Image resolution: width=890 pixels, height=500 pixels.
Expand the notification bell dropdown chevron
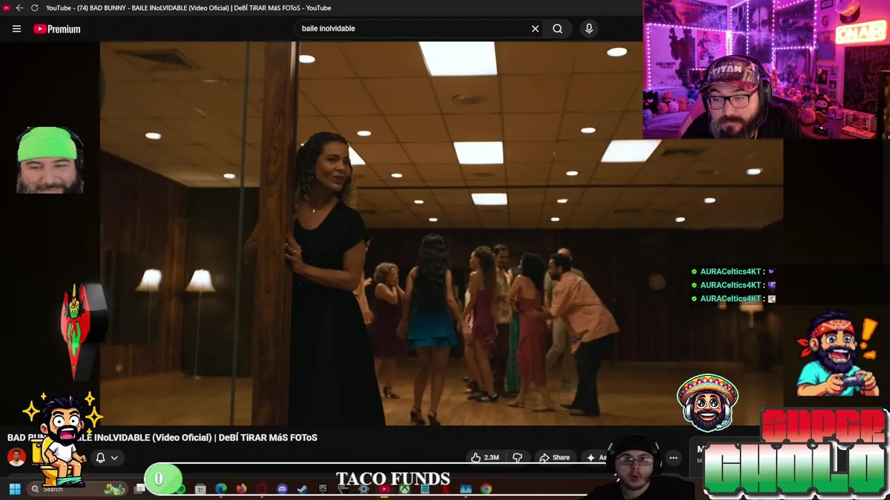click(x=114, y=458)
